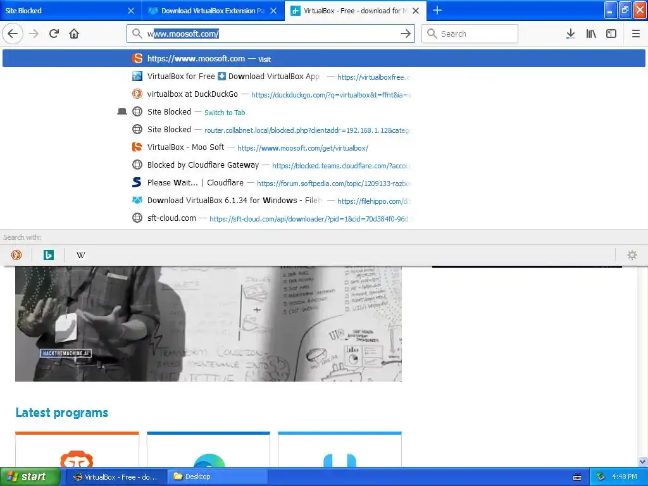Search with the DuckDuckGo engine icon
The height and width of the screenshot is (486, 648).
tap(16, 255)
